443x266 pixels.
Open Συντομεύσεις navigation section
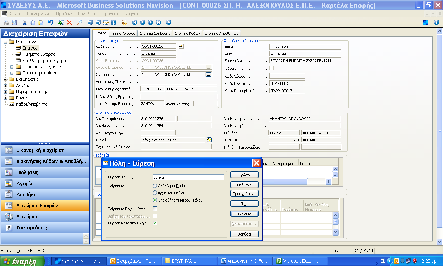tap(45, 228)
